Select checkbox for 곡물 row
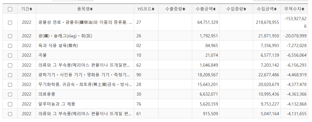312x122 pixels. (10, 55)
